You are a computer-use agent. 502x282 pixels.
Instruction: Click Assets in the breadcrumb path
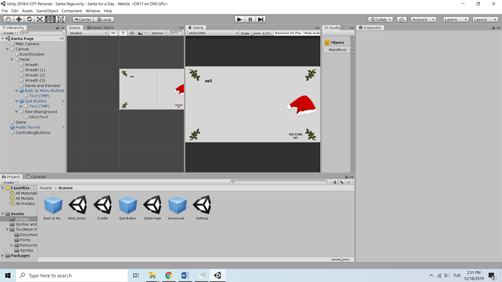click(x=45, y=188)
